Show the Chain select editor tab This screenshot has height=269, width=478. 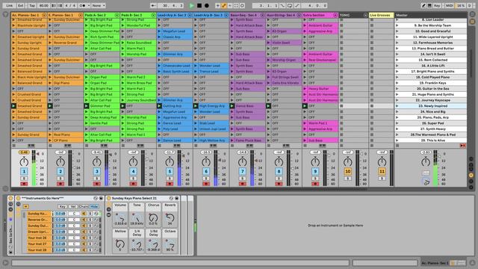84,206
